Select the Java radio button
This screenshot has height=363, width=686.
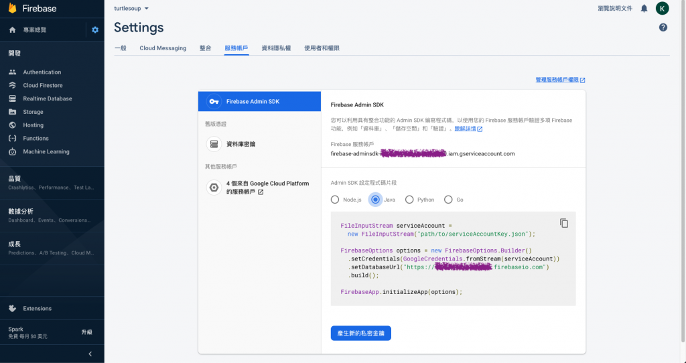pyautogui.click(x=375, y=200)
